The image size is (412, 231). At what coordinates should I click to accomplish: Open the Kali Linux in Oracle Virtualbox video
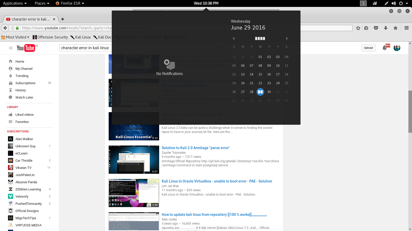click(217, 181)
